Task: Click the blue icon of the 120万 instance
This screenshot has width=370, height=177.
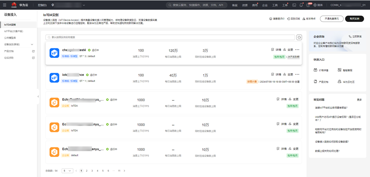Action: [54, 53]
